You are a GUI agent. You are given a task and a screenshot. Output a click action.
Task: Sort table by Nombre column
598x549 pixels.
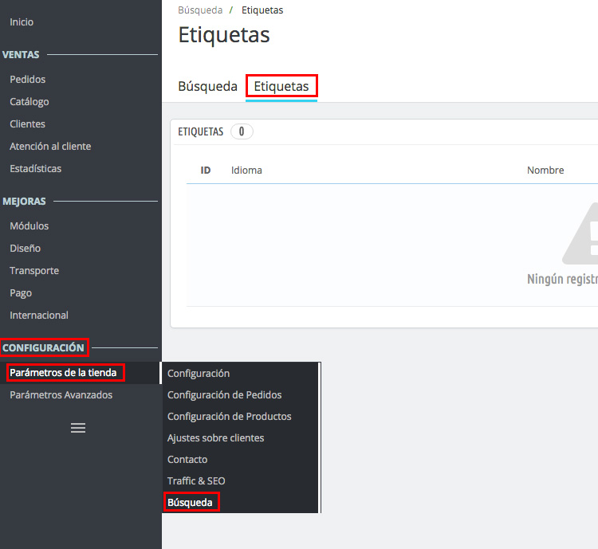545,170
